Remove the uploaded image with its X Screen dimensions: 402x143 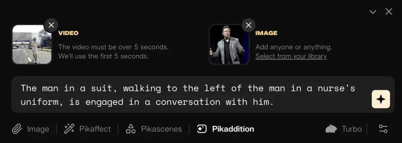(x=248, y=25)
